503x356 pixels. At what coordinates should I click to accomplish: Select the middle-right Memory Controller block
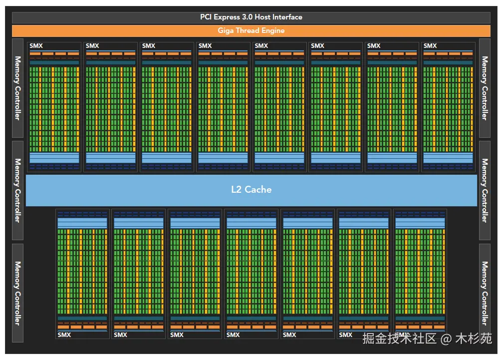[485, 190]
